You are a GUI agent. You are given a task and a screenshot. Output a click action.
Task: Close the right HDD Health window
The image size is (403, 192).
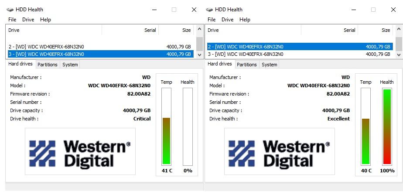point(393,10)
